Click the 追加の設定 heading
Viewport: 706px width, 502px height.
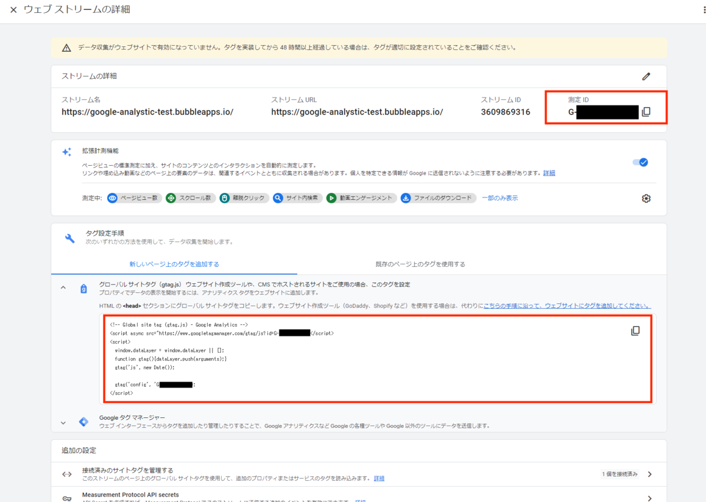click(79, 450)
